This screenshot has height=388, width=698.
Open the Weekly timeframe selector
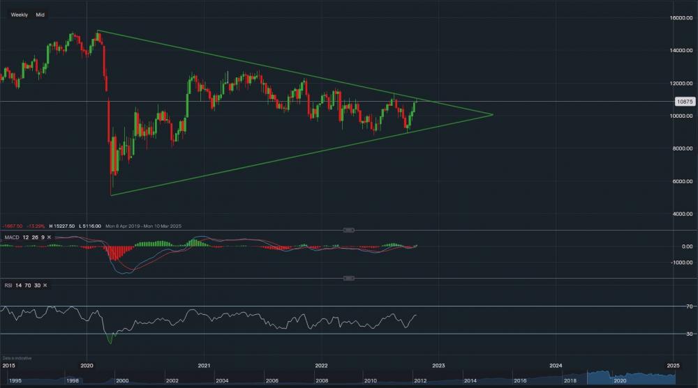(x=19, y=14)
